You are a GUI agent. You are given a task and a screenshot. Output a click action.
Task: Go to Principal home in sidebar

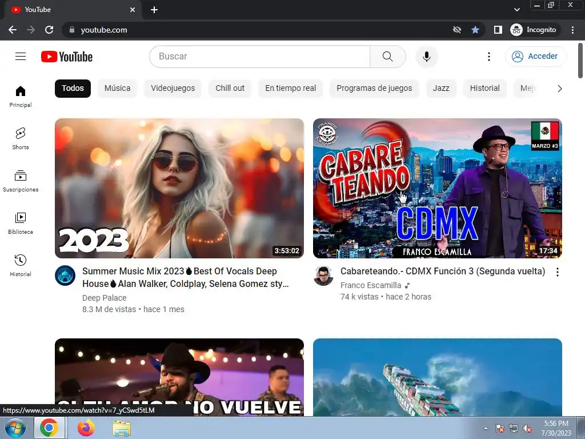tap(21, 96)
